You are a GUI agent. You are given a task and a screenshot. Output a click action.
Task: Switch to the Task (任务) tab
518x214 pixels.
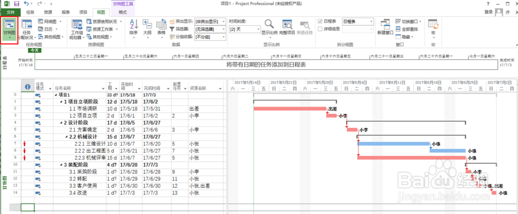pos(30,12)
